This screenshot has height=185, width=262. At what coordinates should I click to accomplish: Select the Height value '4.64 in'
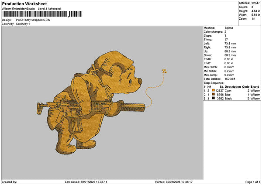click(255, 11)
